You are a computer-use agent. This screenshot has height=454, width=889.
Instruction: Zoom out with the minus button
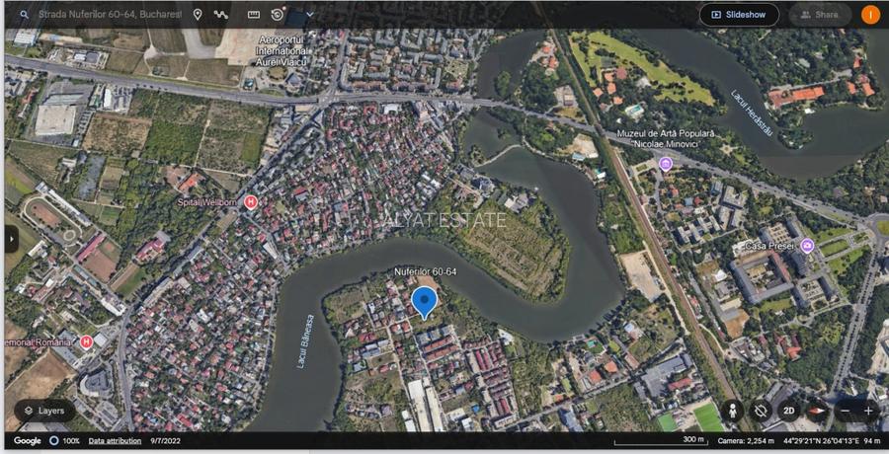point(846,411)
